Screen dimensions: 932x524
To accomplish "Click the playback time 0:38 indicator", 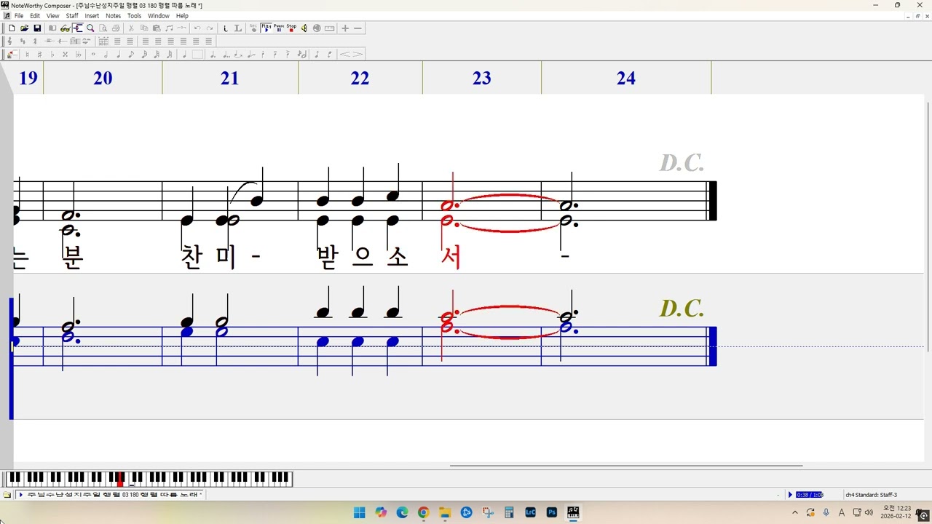I will pyautogui.click(x=809, y=495).
